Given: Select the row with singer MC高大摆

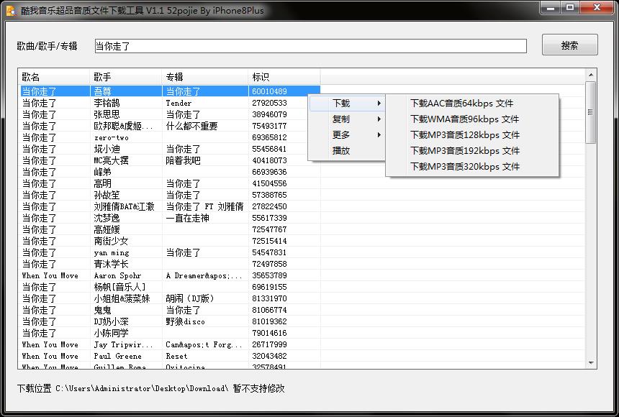Looking at the screenshot, I should (170, 160).
